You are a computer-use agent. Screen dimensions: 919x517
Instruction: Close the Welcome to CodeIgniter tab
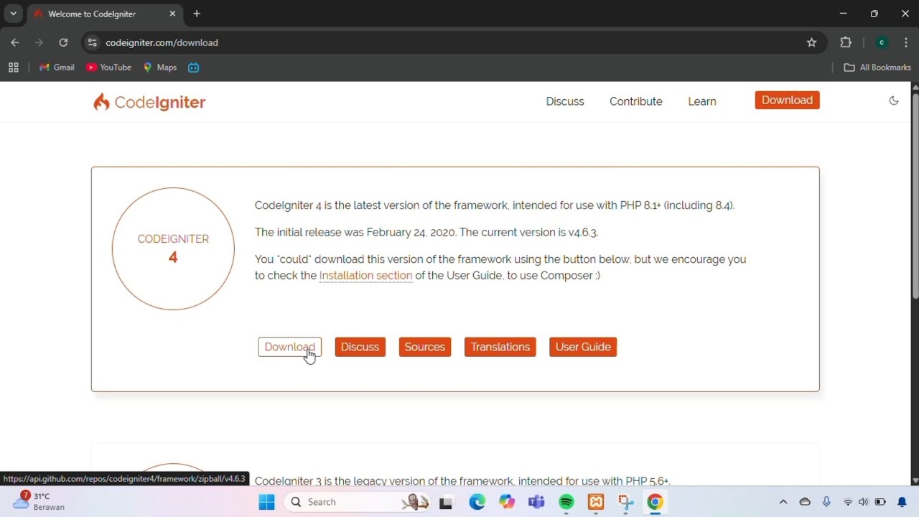pos(172,14)
